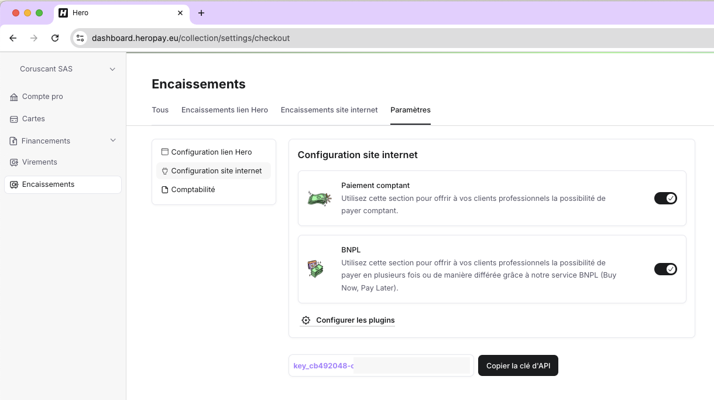Viewport: 714px width, 400px height.
Task: Open the Encaissements lien Hero tab
Action: tap(225, 110)
